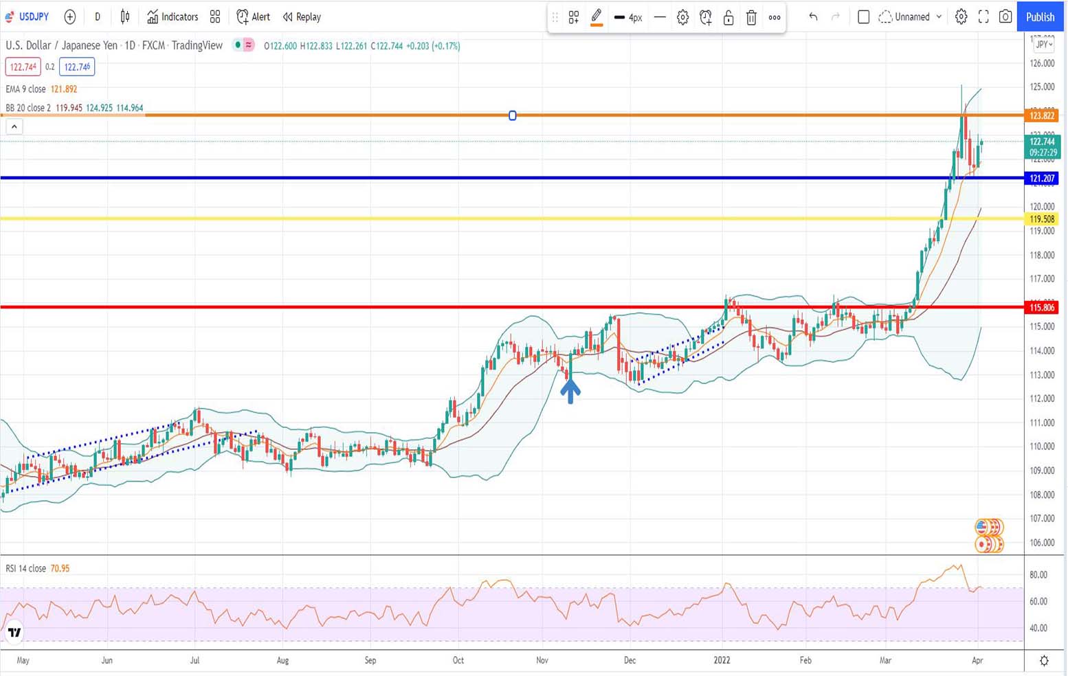Toggle the lock on selected drawing

[x=728, y=18]
